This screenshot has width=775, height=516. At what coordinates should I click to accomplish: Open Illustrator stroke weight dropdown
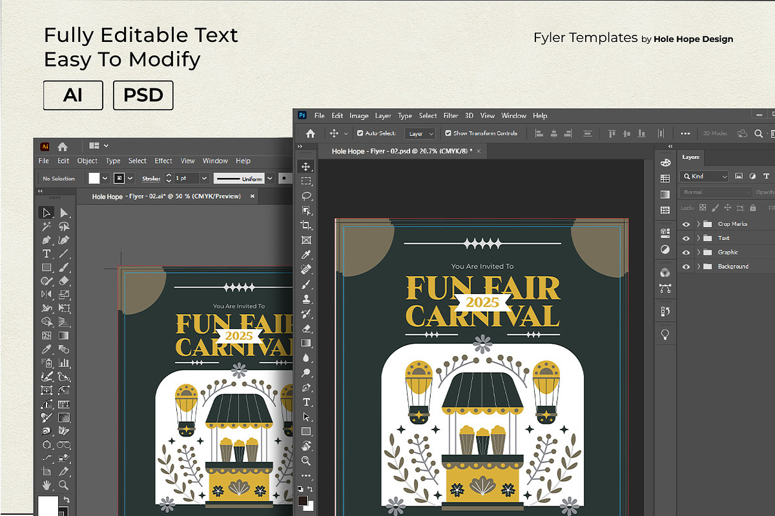click(204, 179)
